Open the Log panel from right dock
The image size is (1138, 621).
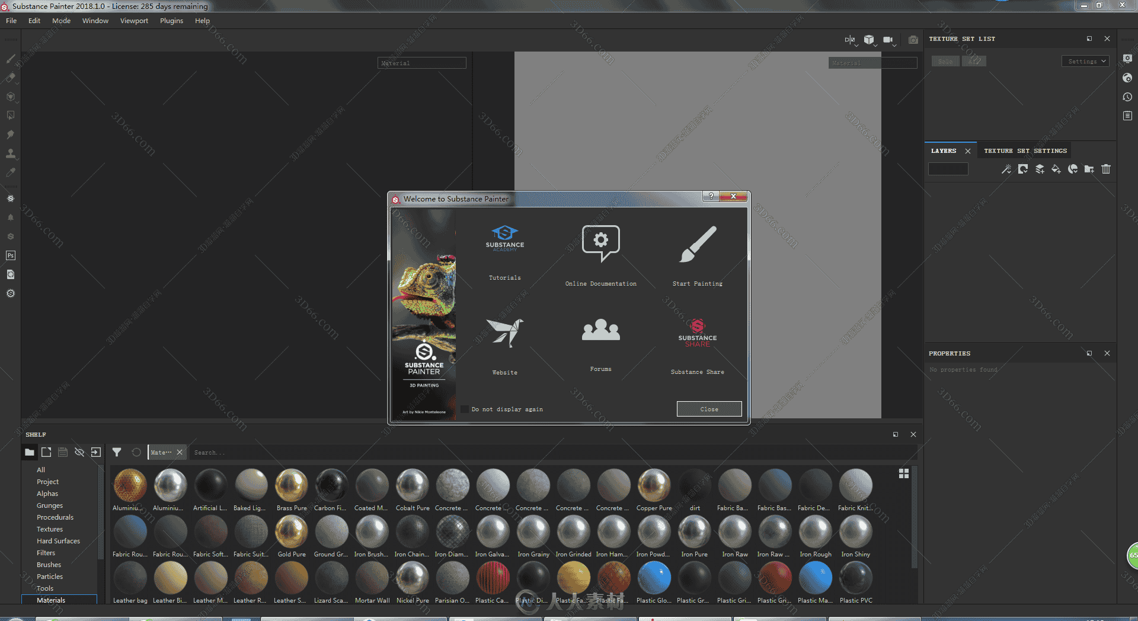[x=1127, y=116]
